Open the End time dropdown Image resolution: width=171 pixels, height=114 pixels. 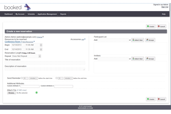click(x=41, y=49)
